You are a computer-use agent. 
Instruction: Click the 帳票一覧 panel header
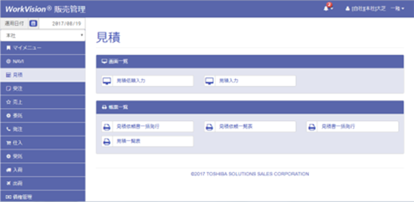point(250,107)
